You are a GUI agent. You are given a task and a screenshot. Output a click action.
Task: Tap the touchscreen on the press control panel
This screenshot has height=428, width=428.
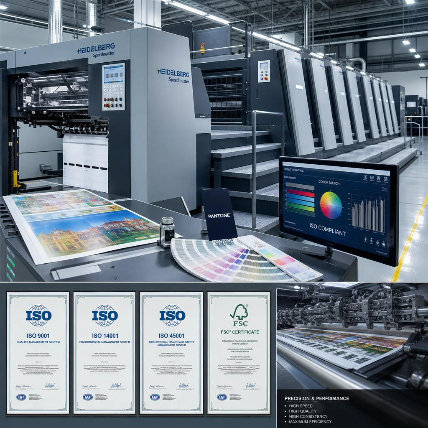pyautogui.click(x=114, y=74)
